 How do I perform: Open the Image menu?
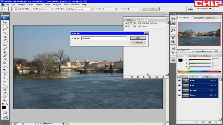21,5
